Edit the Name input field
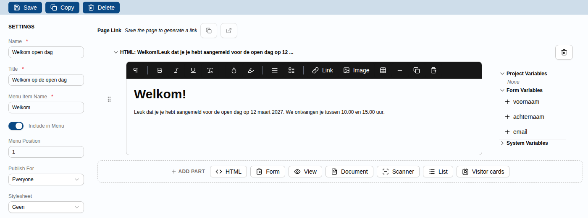Screen dimensions: 588x218 (x=46, y=52)
